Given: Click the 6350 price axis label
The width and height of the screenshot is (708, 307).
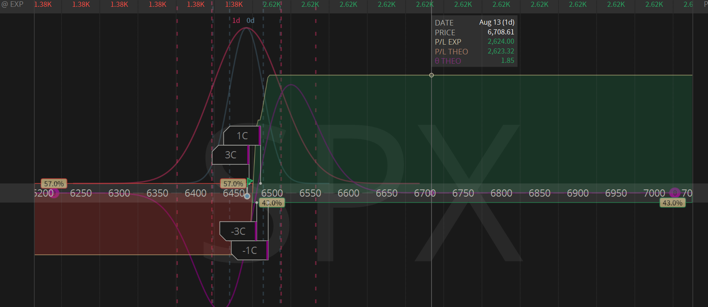Looking at the screenshot, I should (157, 193).
